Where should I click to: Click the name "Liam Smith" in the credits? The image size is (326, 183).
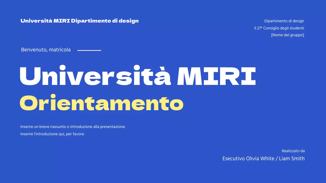pyautogui.click(x=292, y=158)
